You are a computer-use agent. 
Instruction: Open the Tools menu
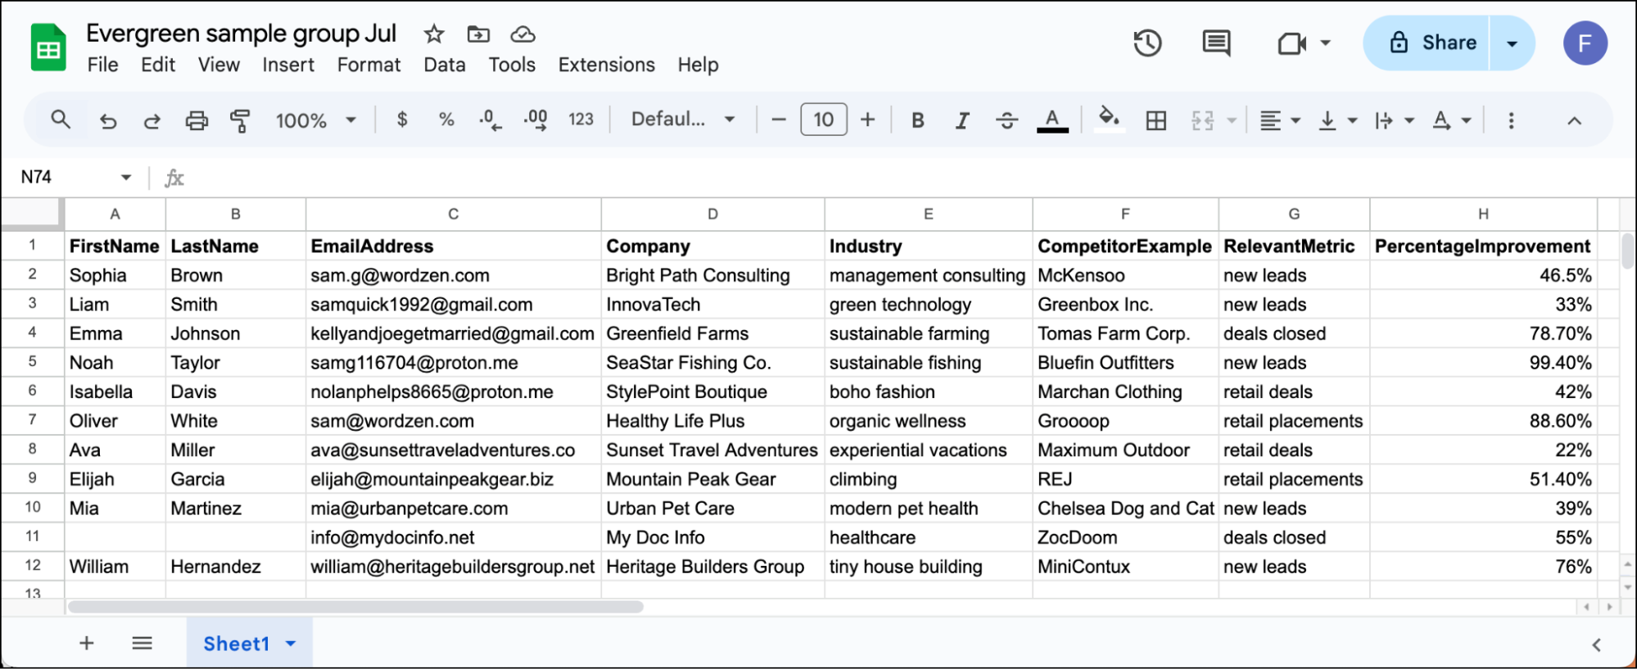coord(512,65)
